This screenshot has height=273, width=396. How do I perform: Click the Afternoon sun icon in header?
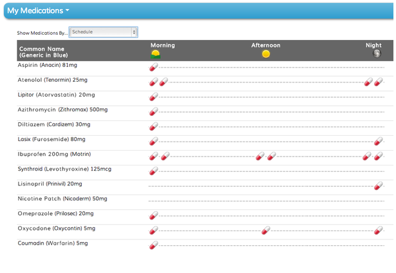pyautogui.click(x=266, y=54)
